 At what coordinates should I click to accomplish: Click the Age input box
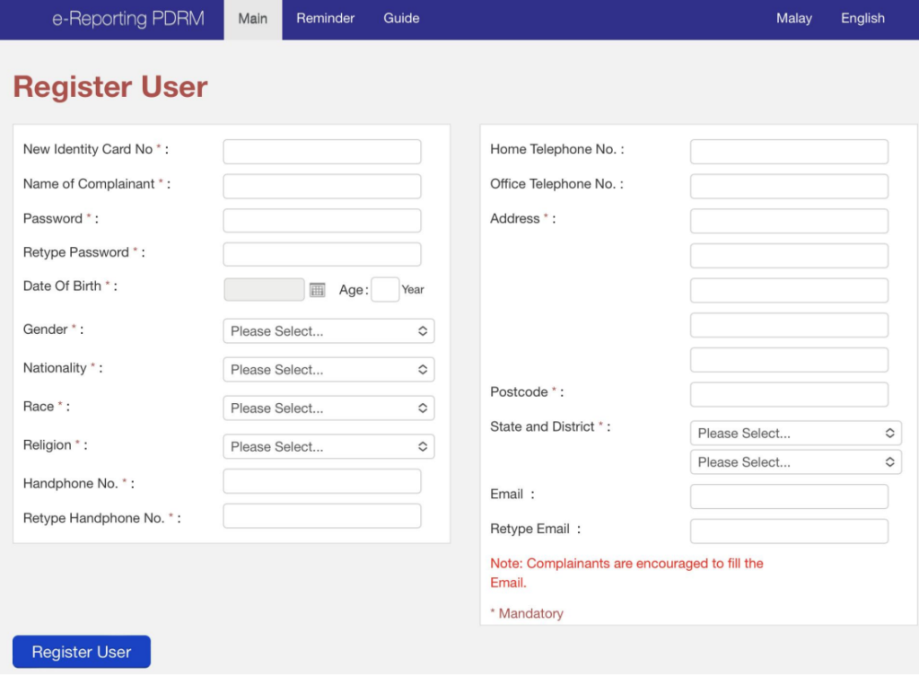tap(385, 290)
